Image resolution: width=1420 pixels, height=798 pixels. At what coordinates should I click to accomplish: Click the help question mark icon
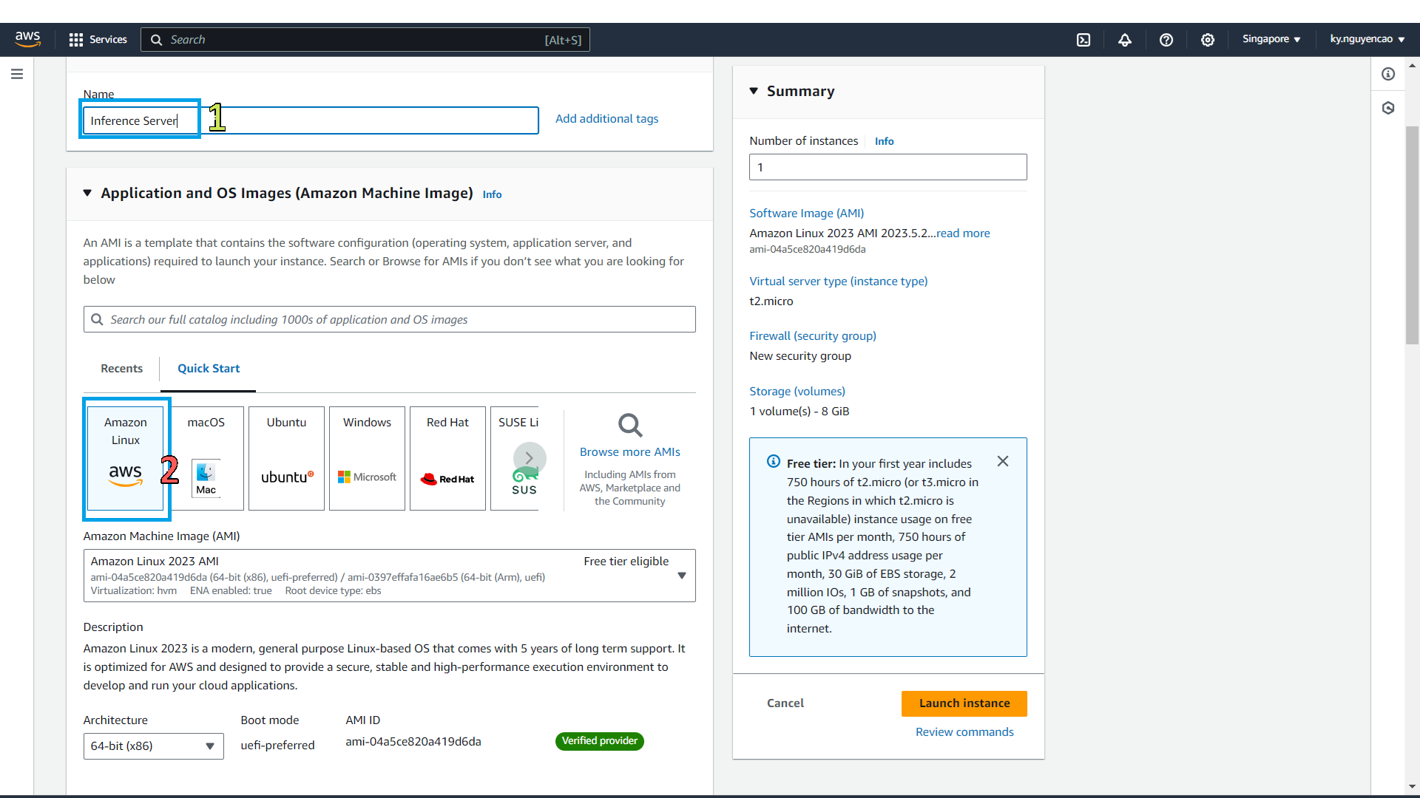(1166, 39)
